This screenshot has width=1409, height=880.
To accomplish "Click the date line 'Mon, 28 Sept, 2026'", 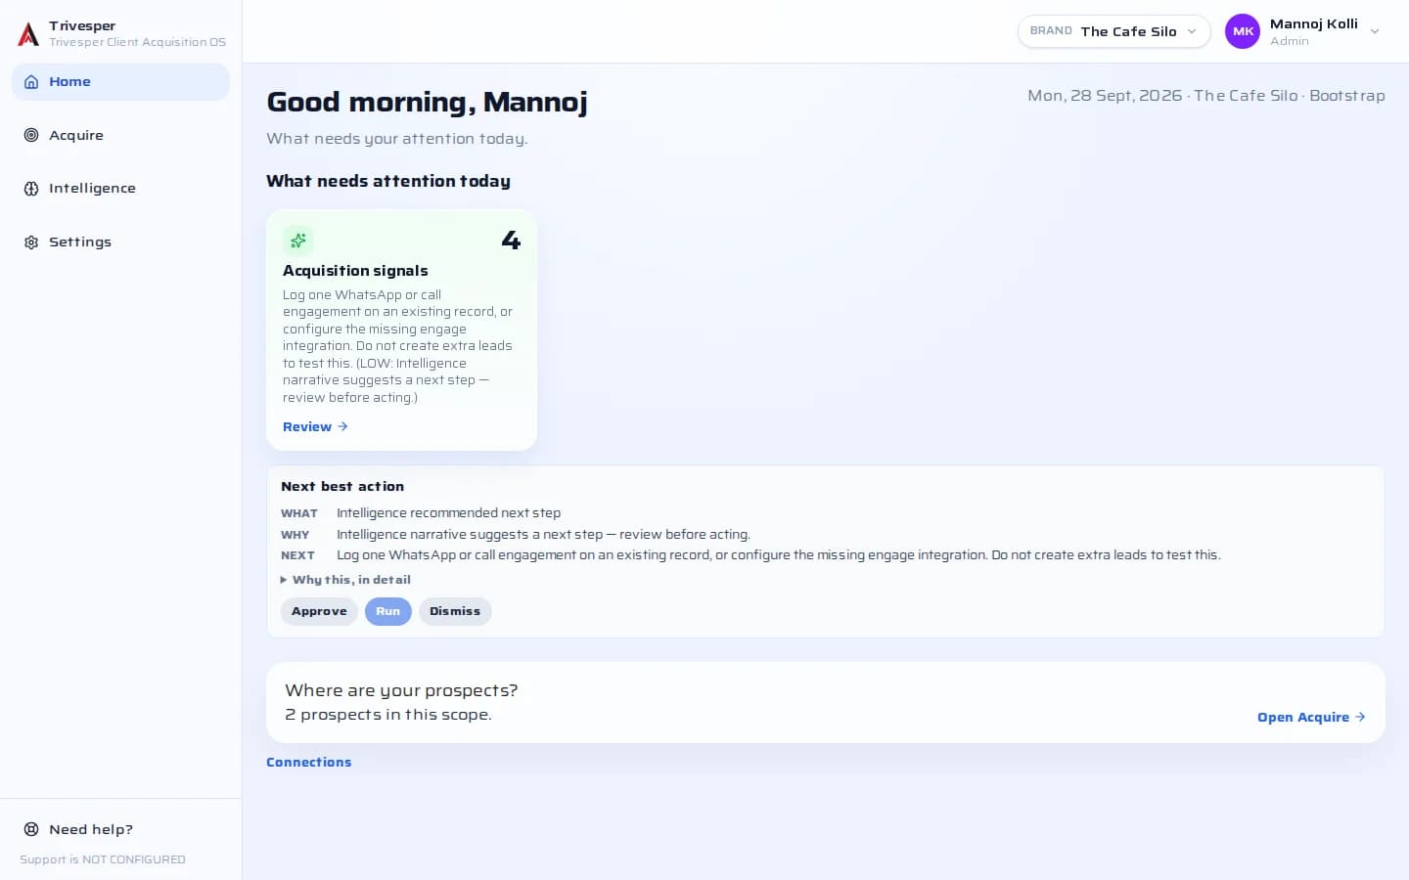I will pyautogui.click(x=1105, y=96).
